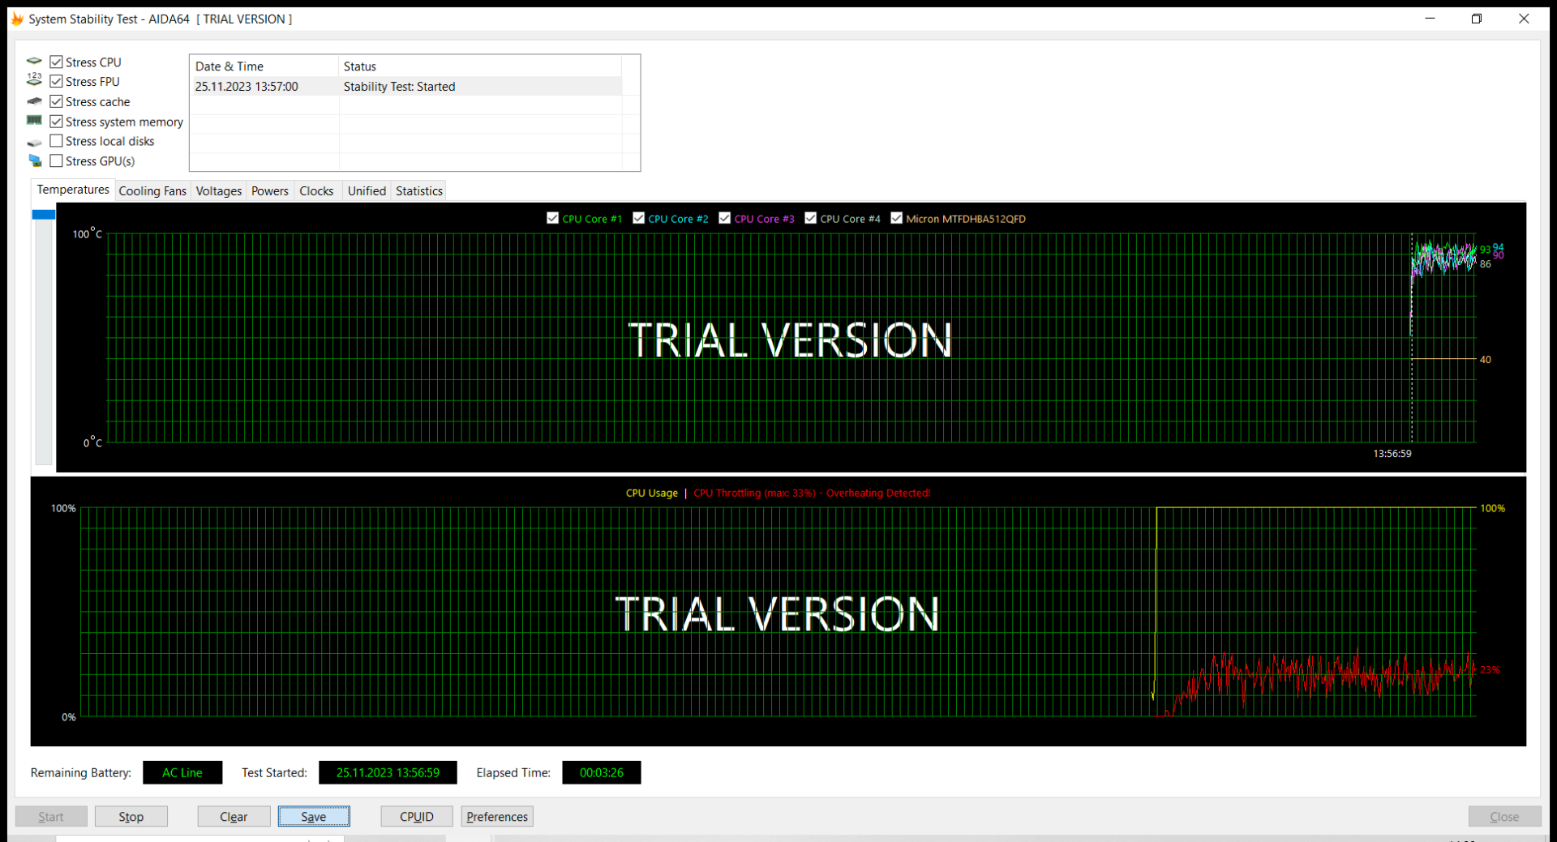Open the Voltages tab

coord(219,191)
